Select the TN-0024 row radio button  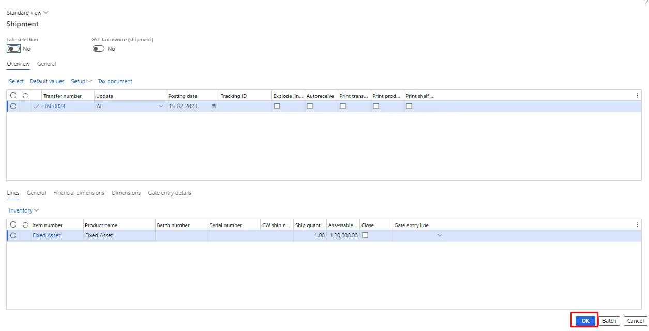13,106
